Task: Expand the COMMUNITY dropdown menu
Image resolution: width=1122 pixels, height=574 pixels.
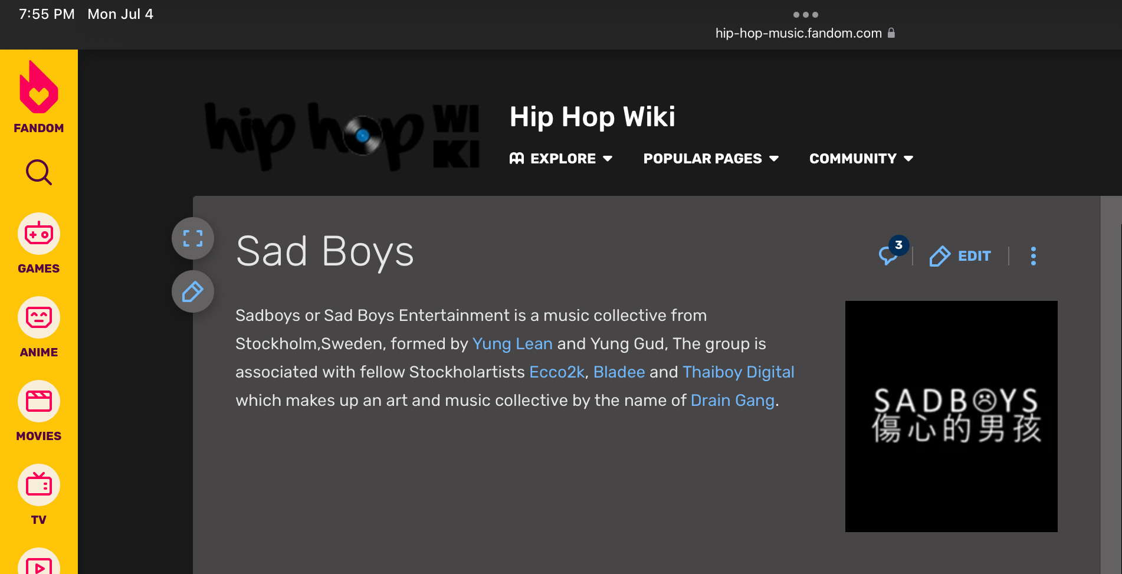Action: point(861,159)
